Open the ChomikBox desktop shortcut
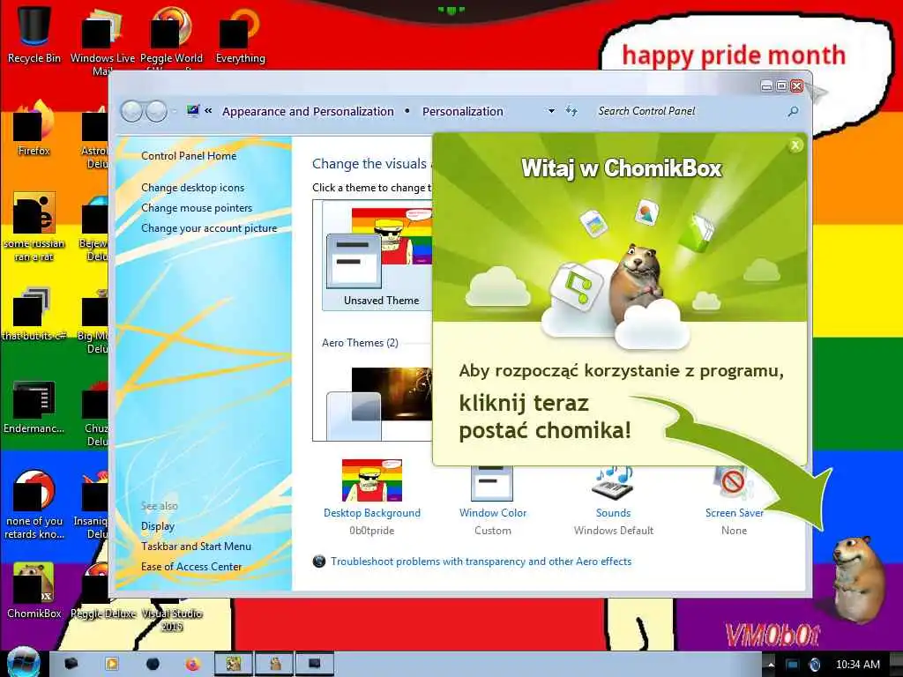Image resolution: width=903 pixels, height=677 pixels. (x=34, y=591)
